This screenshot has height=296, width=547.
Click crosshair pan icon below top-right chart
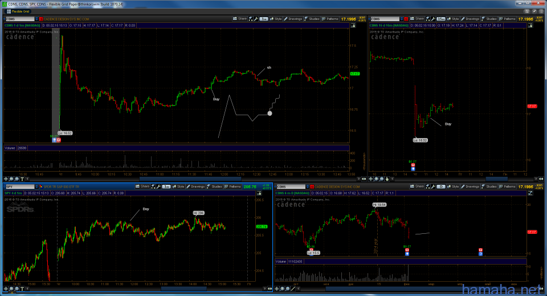pyautogui.click(x=371, y=179)
